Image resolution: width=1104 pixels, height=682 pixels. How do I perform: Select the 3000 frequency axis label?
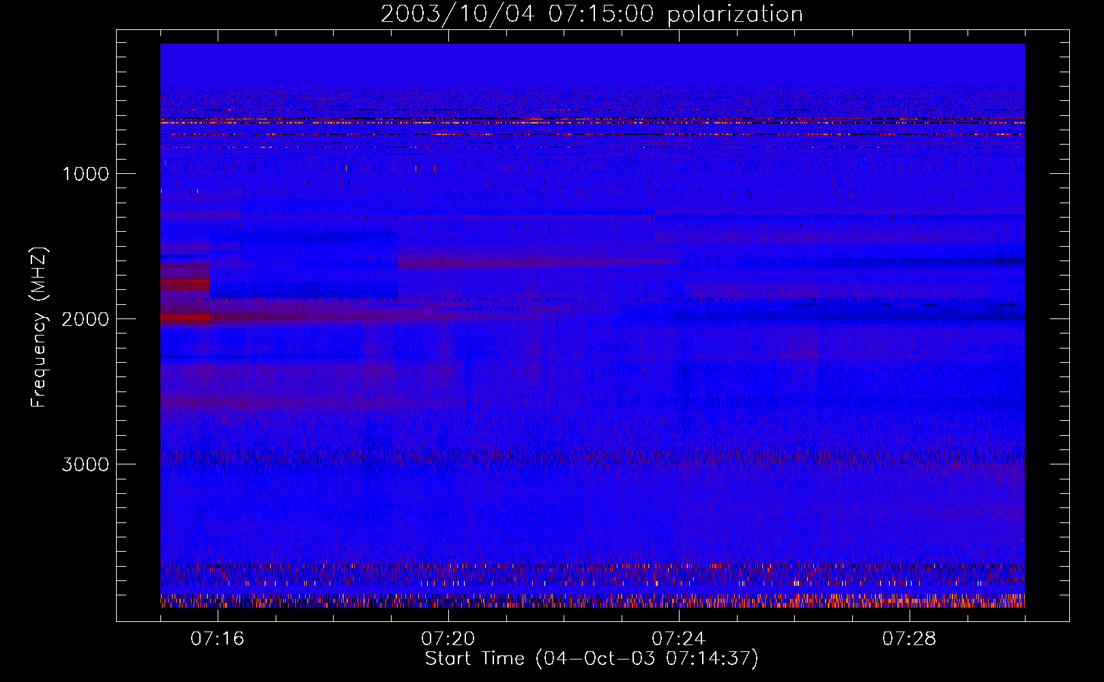pyautogui.click(x=85, y=464)
